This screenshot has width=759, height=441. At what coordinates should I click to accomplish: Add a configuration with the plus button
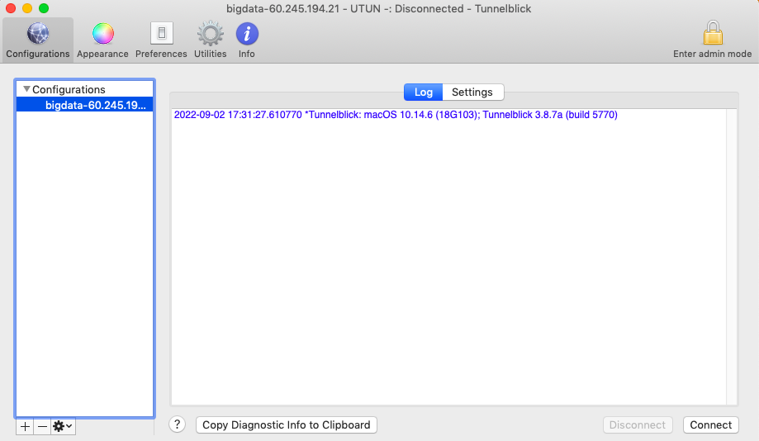[25, 426]
